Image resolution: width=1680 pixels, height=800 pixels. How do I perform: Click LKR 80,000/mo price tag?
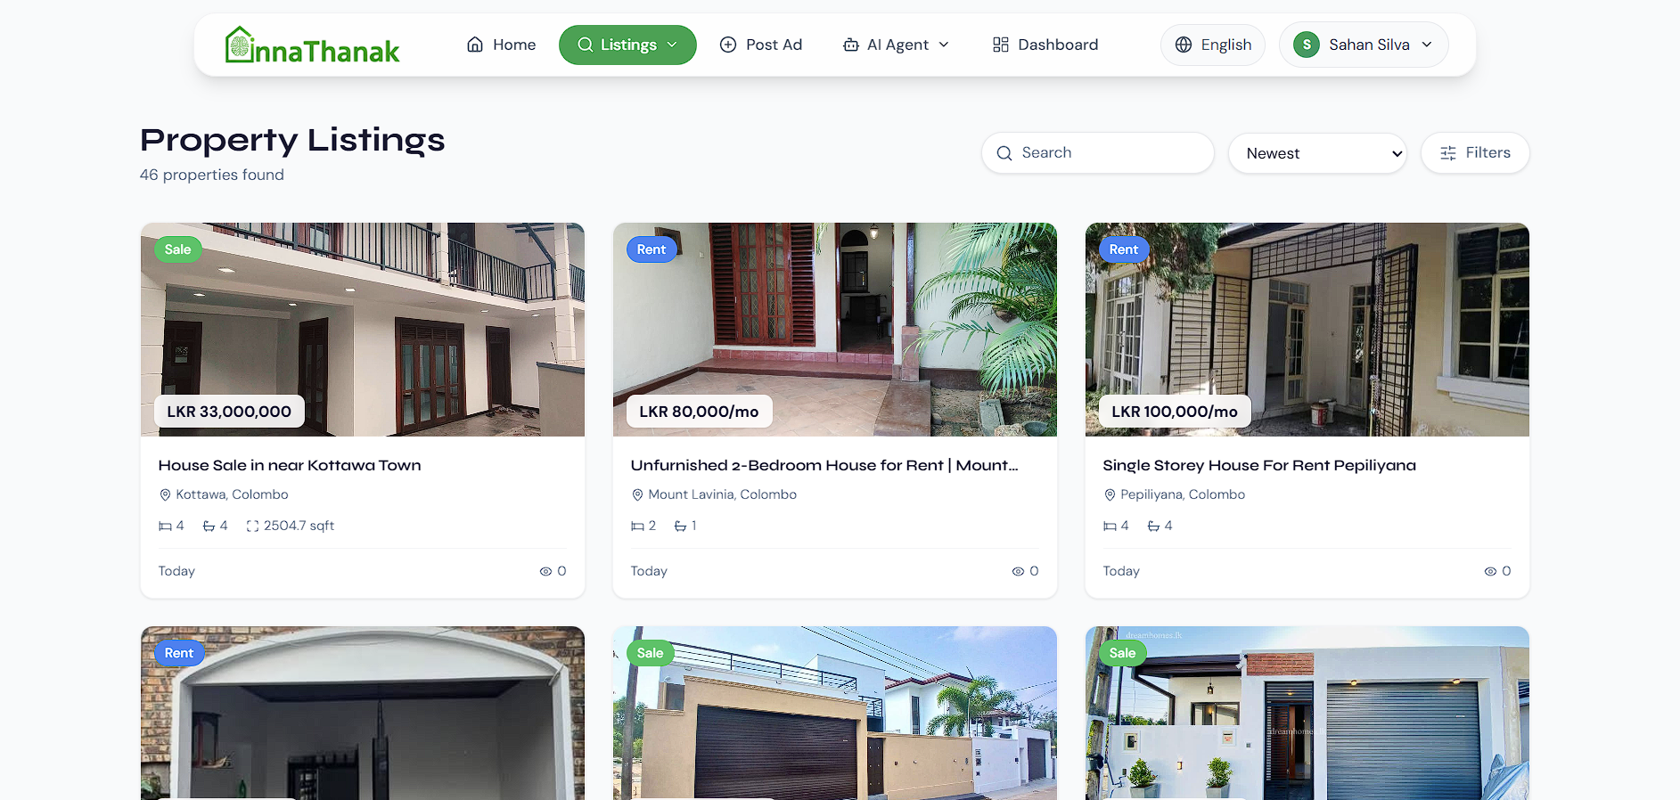click(699, 412)
